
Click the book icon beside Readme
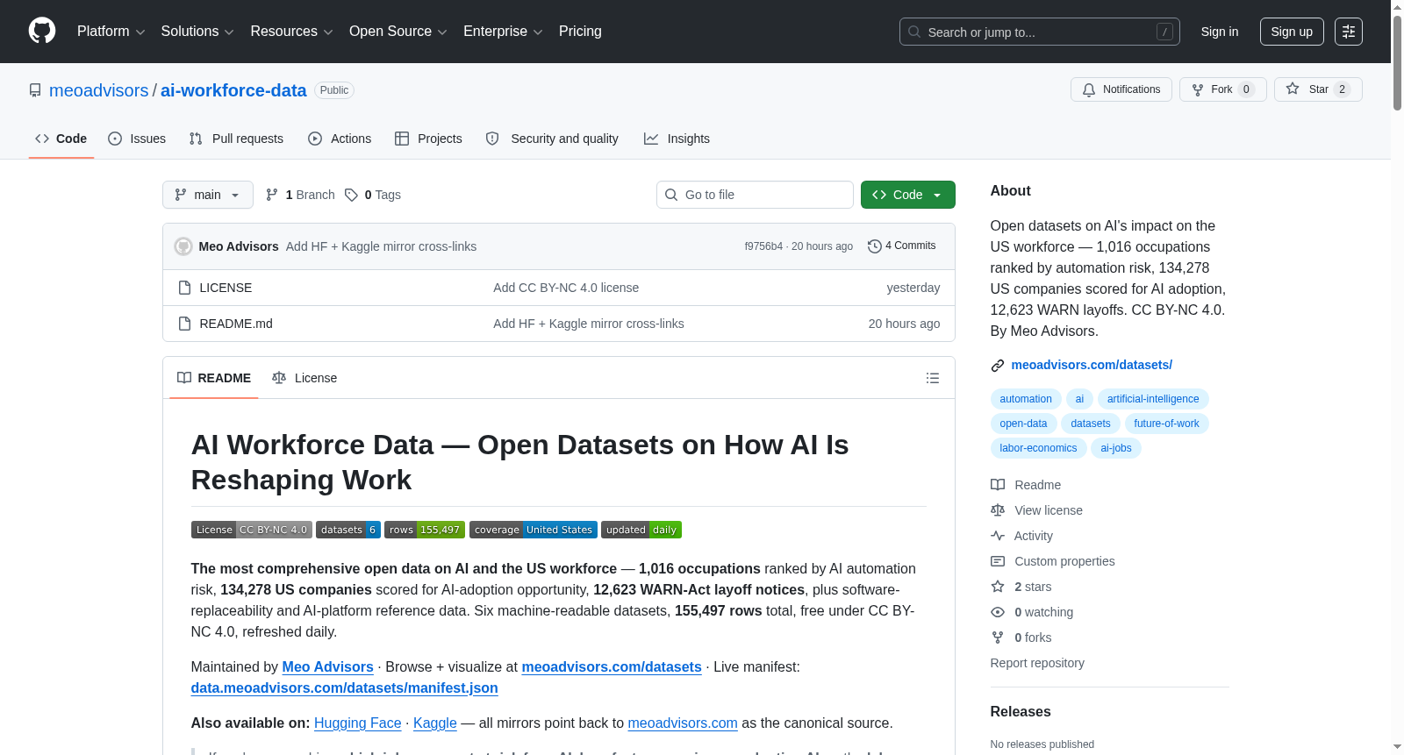point(998,485)
